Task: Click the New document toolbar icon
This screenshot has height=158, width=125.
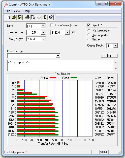Action: point(8,17)
